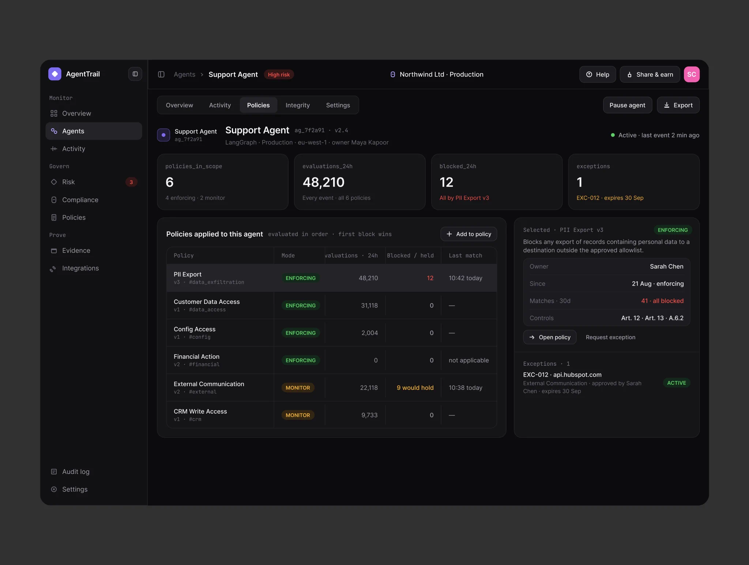This screenshot has height=565, width=749.
Task: Click the Export button
Action: (678, 105)
